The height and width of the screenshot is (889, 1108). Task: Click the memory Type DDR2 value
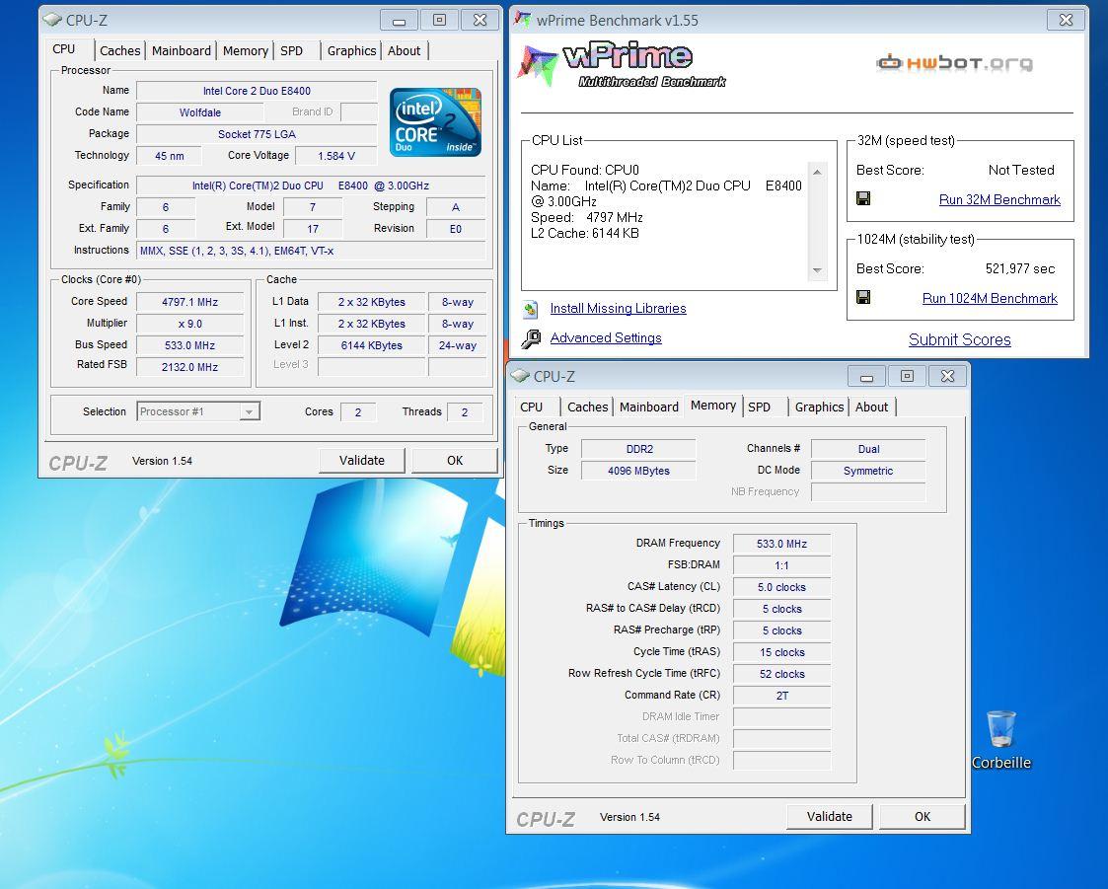(x=638, y=449)
